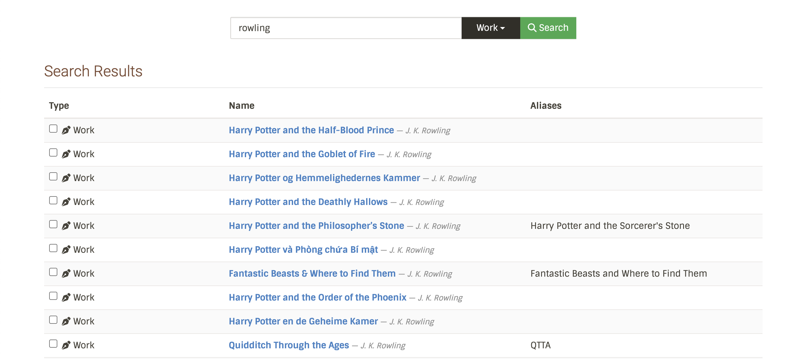Click the pen icon in the Goblet of Fire row

coord(66,154)
